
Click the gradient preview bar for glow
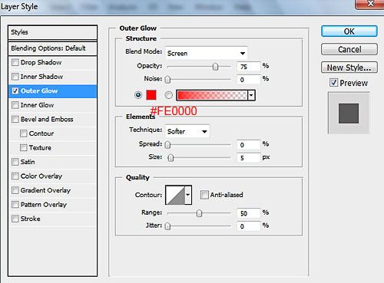tap(212, 95)
